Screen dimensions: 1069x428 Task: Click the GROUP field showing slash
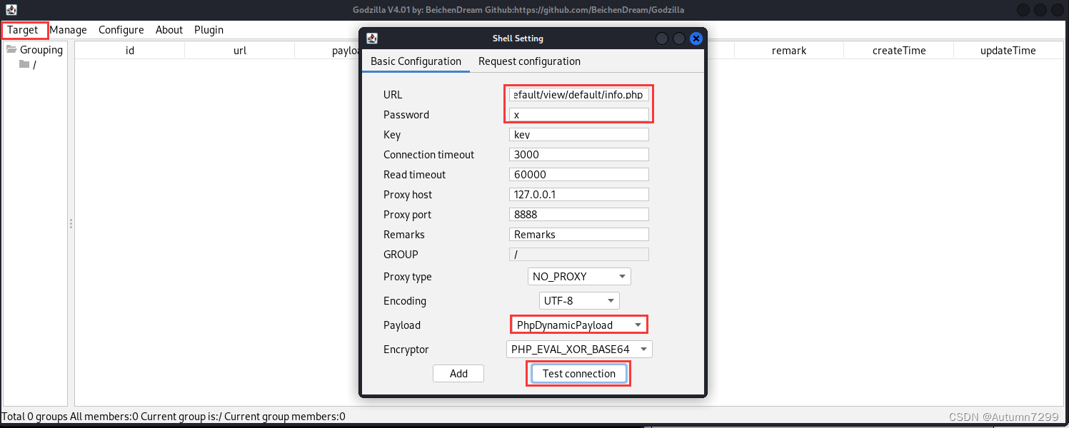[579, 255]
